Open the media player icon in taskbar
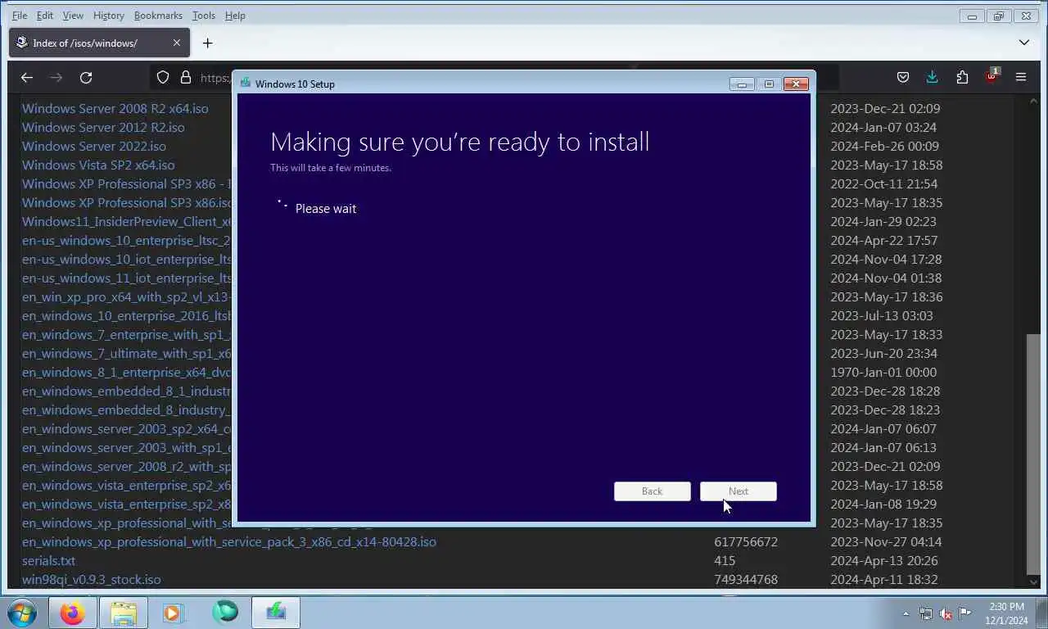 pyautogui.click(x=173, y=613)
